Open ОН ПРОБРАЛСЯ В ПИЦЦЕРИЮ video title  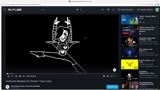point(147,83)
